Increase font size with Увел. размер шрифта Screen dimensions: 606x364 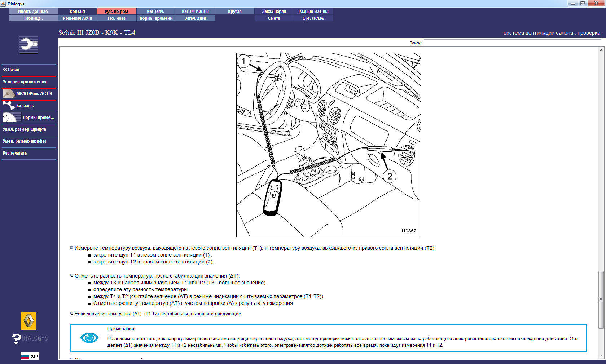[x=24, y=129]
